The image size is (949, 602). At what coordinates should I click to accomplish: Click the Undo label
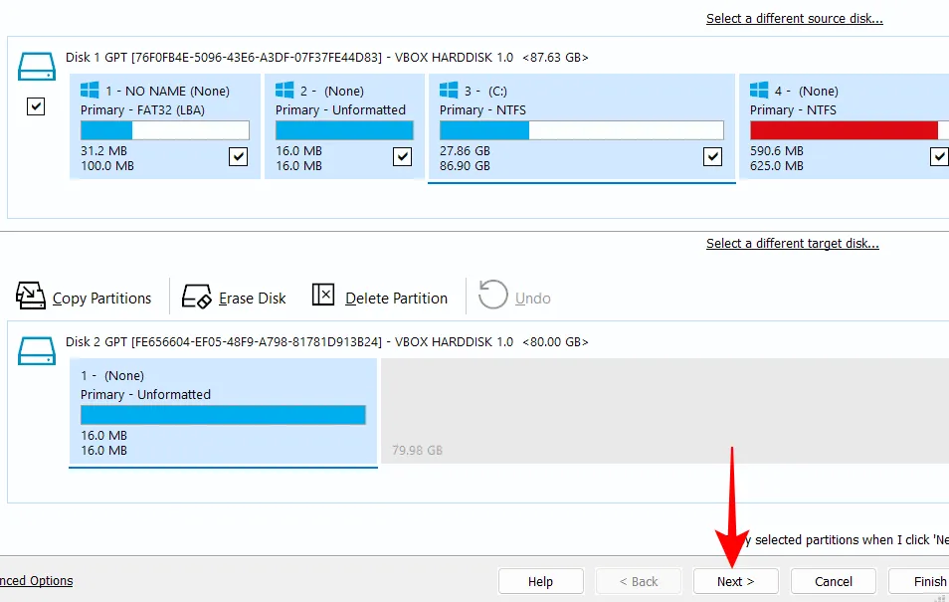pos(532,299)
